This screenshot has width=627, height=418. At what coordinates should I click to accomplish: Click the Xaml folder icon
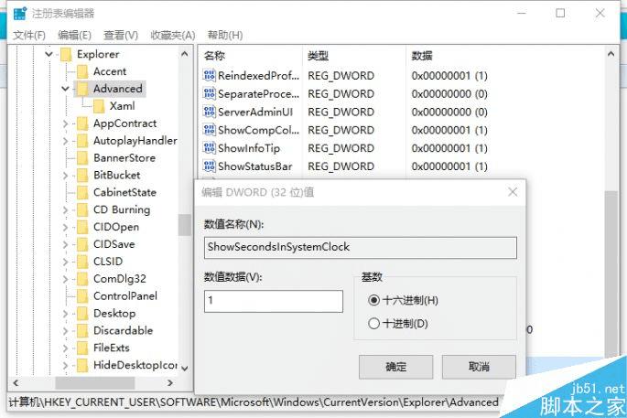pyautogui.click(x=98, y=106)
